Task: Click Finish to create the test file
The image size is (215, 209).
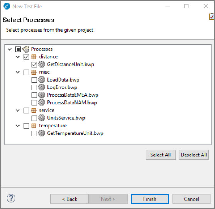Action: click(x=150, y=199)
